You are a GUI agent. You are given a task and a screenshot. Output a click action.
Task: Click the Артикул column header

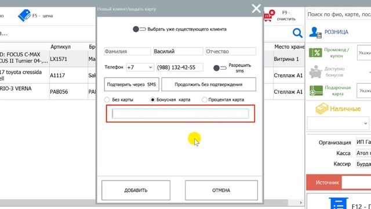(x=60, y=46)
